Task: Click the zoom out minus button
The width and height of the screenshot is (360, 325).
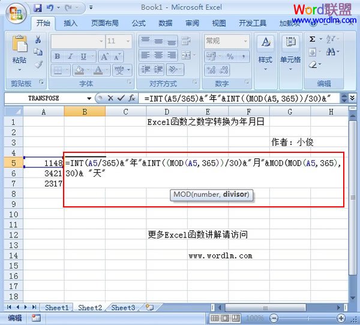Action: [274, 318]
